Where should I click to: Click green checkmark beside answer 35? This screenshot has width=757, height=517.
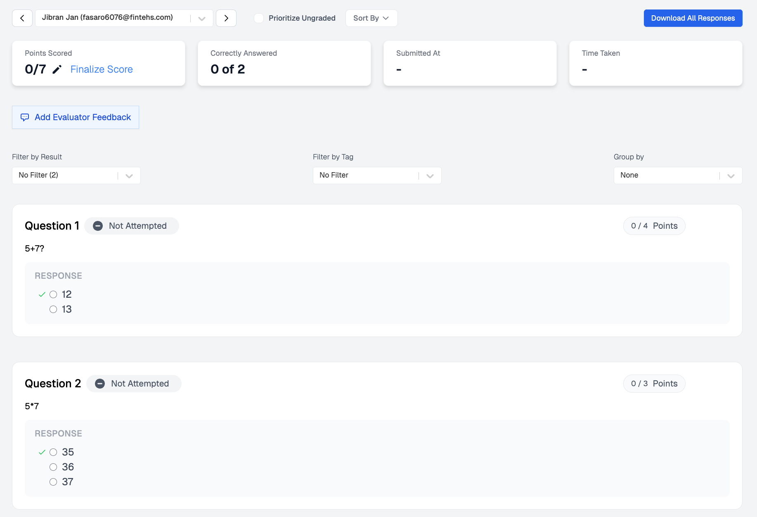coord(42,452)
